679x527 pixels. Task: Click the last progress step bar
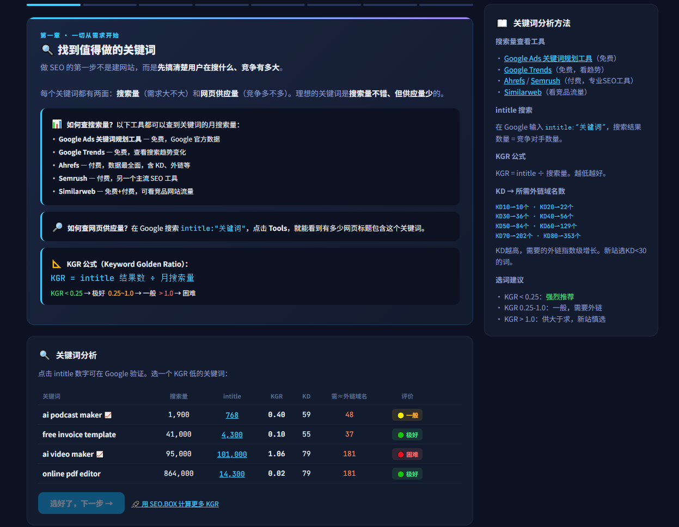point(446,5)
